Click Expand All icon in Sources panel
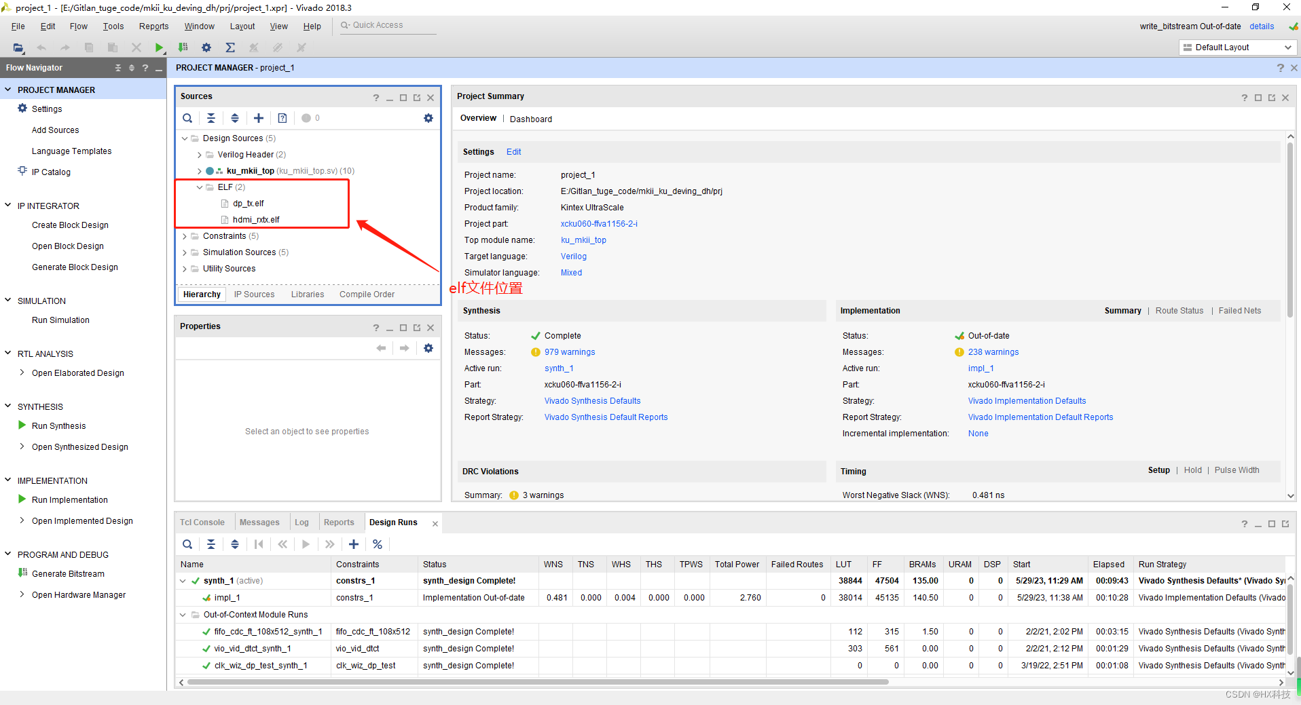The image size is (1301, 705). [235, 118]
